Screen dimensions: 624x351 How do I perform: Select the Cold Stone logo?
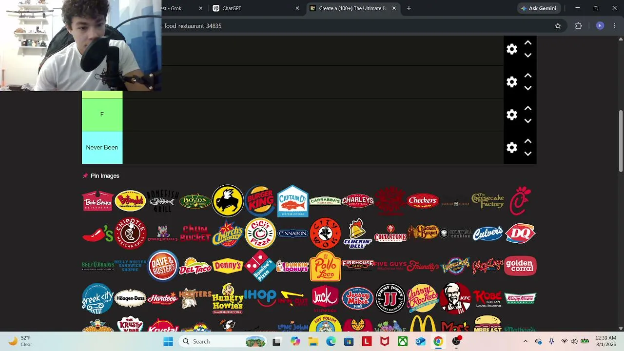click(390, 234)
